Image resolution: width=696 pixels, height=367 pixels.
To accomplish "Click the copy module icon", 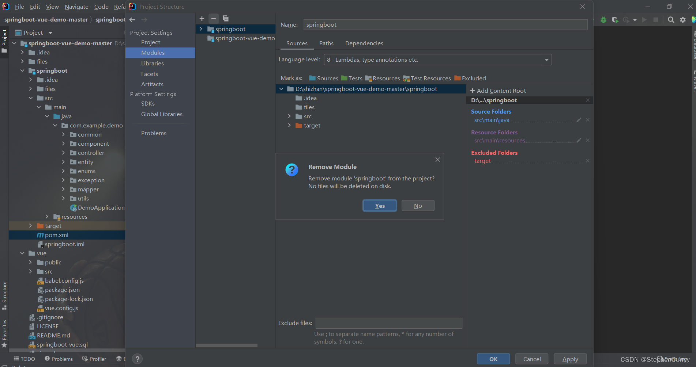I will (x=226, y=19).
